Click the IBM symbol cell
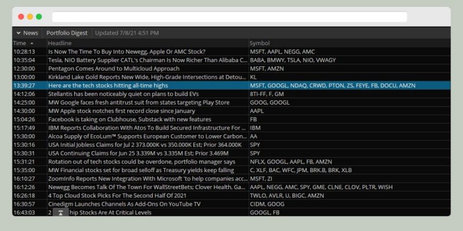Viewport: 463px width, 231px height. (x=255, y=128)
